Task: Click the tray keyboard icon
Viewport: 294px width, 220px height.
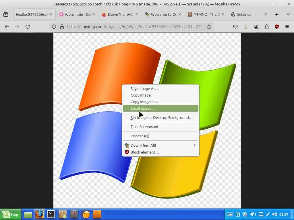Action: point(230,214)
